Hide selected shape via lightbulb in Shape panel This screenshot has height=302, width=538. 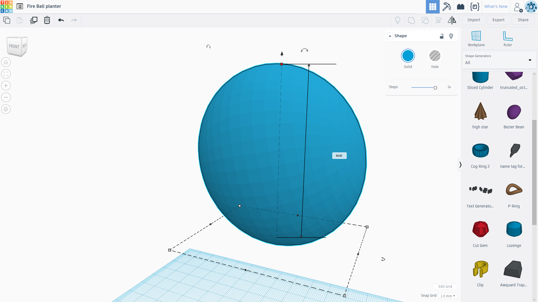pos(451,36)
